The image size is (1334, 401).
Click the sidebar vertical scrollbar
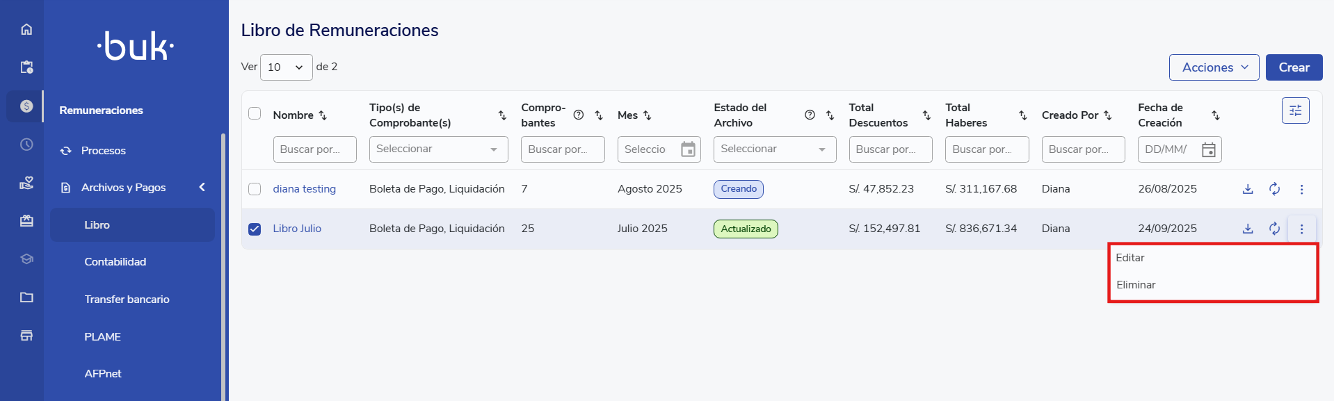tap(223, 264)
